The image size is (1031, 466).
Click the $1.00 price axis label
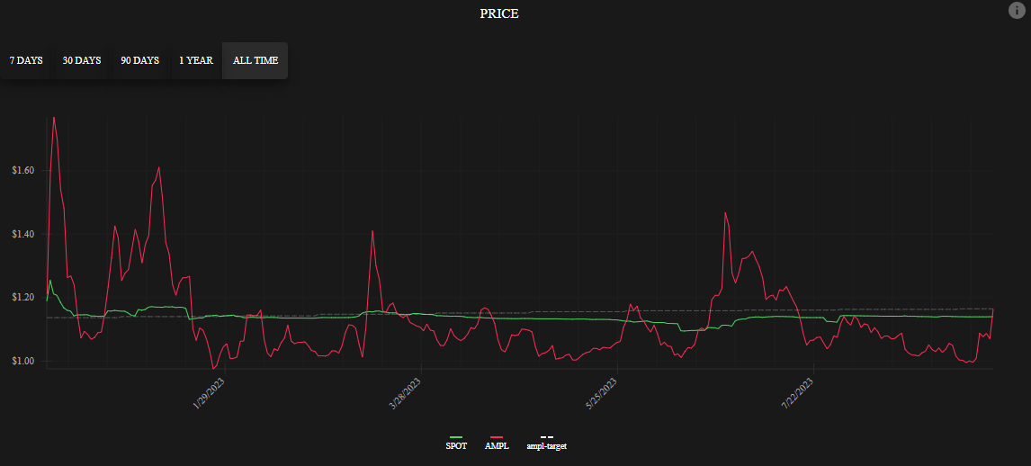coord(22,361)
